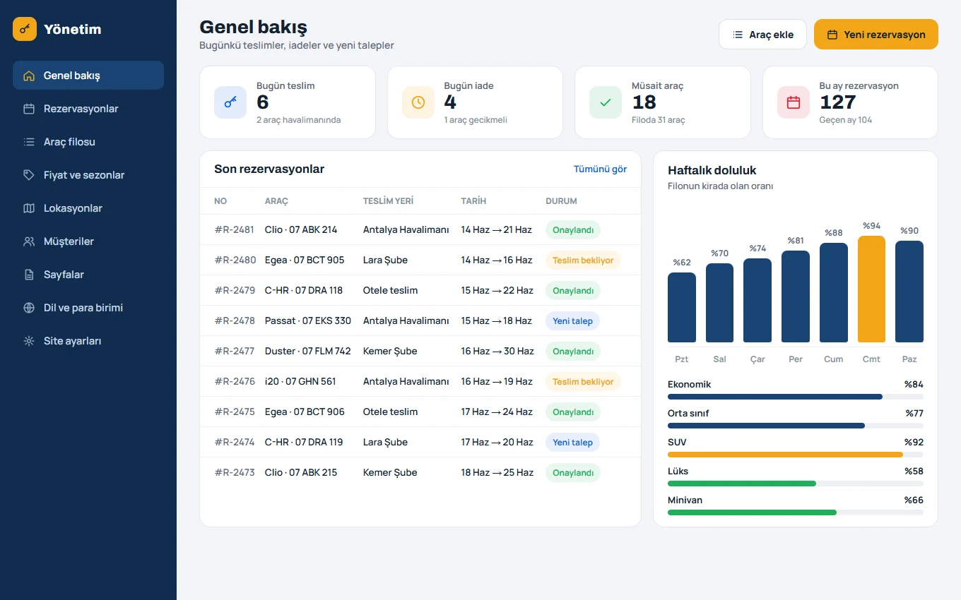961x600 pixels.
Task: Select Lokasyonlar in the sidebar
Action: (x=88, y=208)
